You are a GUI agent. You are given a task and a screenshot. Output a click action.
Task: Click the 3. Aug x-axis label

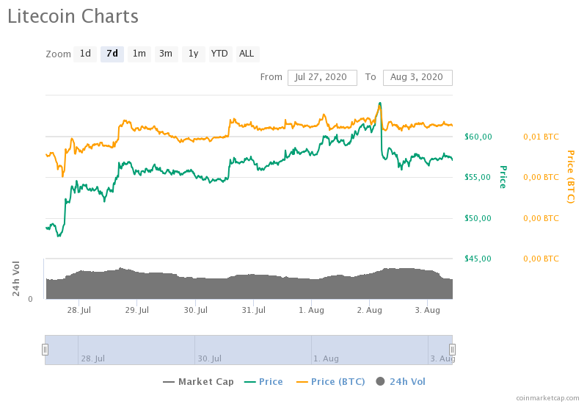coord(428,310)
